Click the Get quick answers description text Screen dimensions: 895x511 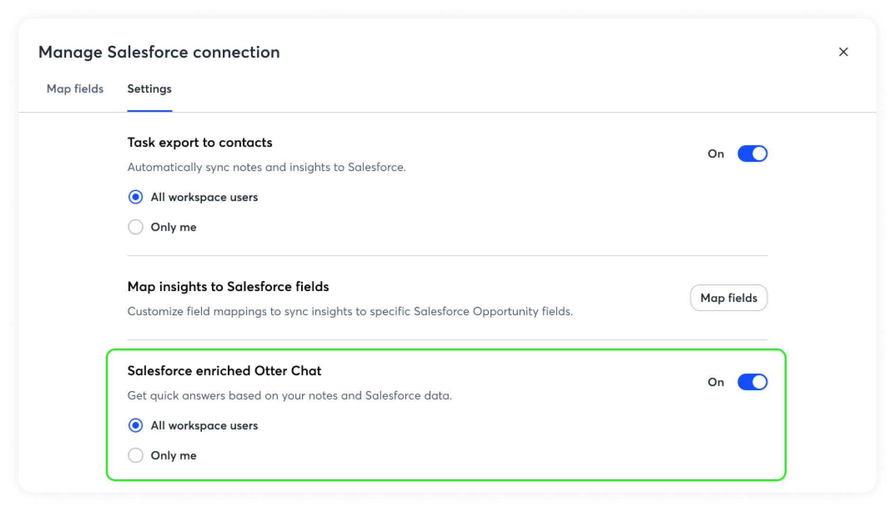pyautogui.click(x=290, y=395)
